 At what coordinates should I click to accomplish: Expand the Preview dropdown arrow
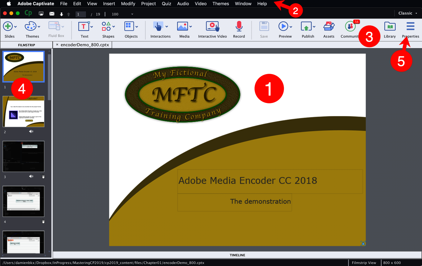(291, 27)
